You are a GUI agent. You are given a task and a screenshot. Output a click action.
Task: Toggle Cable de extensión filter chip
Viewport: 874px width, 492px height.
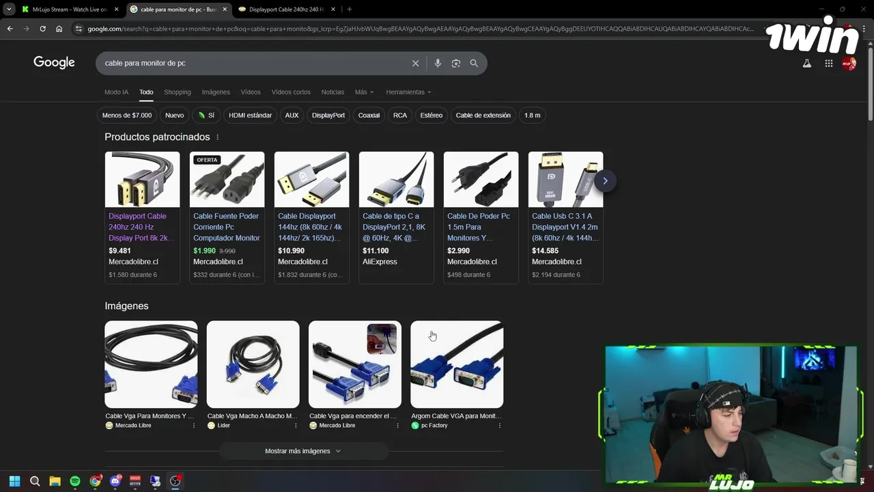point(483,115)
